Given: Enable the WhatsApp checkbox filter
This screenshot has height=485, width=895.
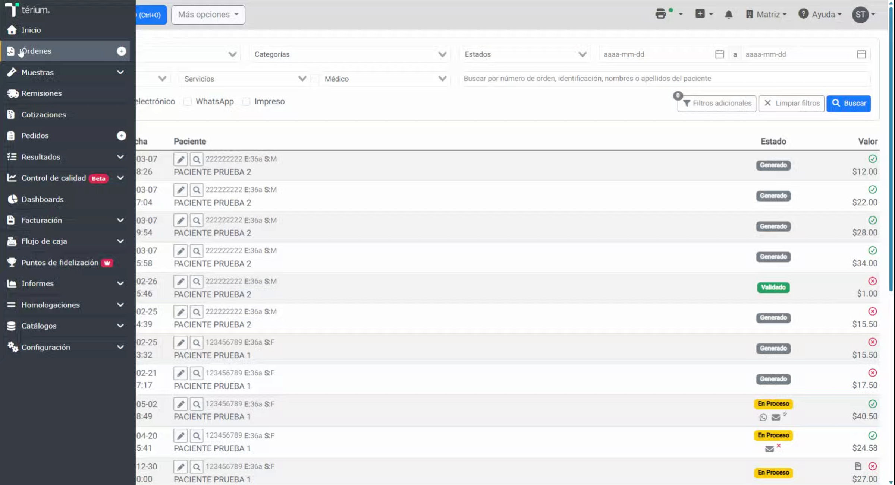Looking at the screenshot, I should click(x=188, y=102).
